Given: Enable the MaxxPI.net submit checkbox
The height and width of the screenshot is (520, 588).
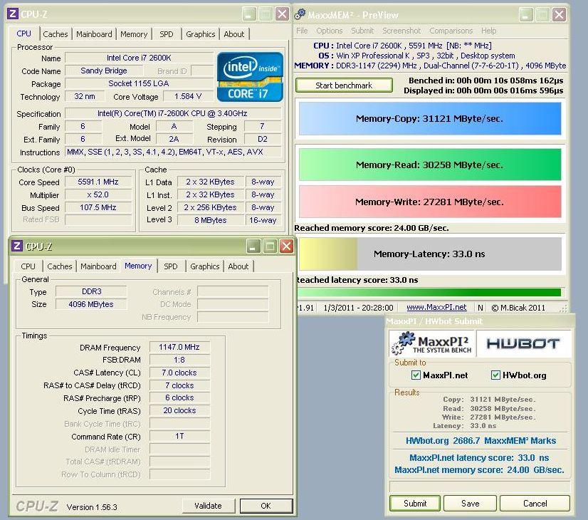Looking at the screenshot, I should [x=416, y=375].
